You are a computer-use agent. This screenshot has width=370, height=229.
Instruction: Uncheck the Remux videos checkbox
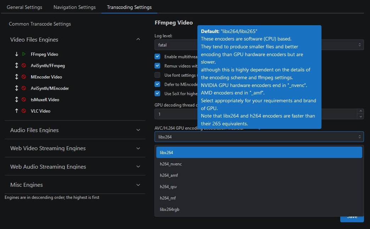click(157, 66)
